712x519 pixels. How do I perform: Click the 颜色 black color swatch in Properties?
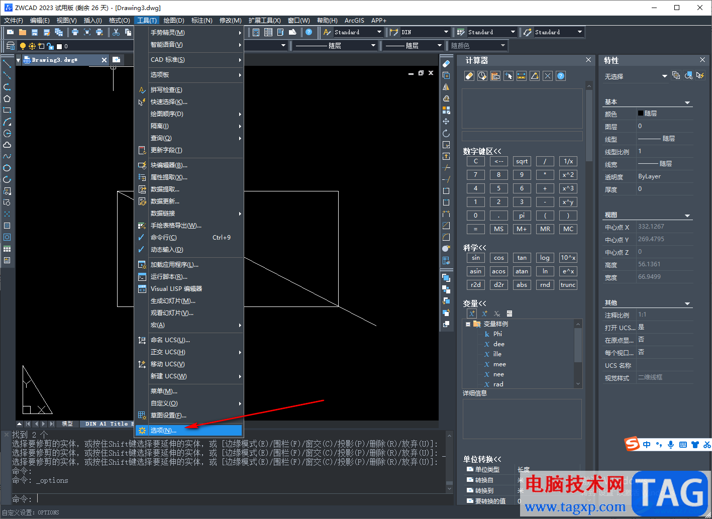(641, 114)
